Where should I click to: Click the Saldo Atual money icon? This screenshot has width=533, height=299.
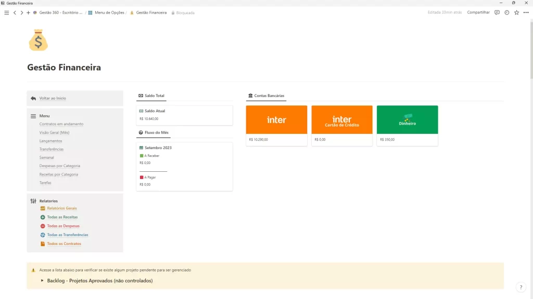(x=141, y=111)
